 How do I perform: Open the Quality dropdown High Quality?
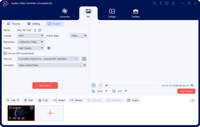[x=31, y=48]
